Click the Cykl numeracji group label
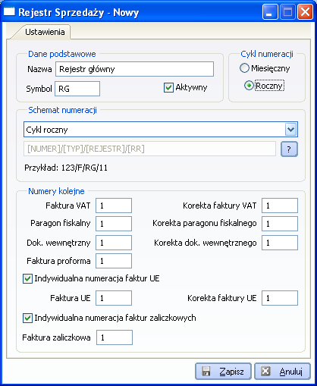The image size is (317, 386). [x=267, y=54]
